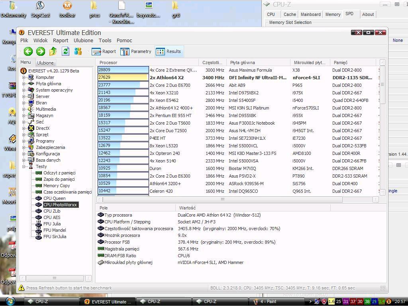Open the Widok menu
The width and height of the screenshot is (408, 307).
tap(40, 40)
